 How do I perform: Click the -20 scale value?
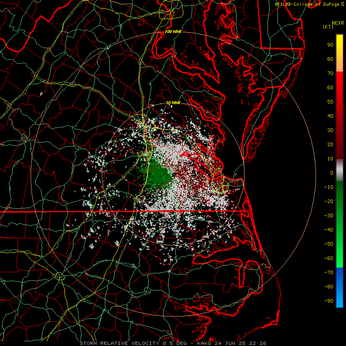point(329,201)
